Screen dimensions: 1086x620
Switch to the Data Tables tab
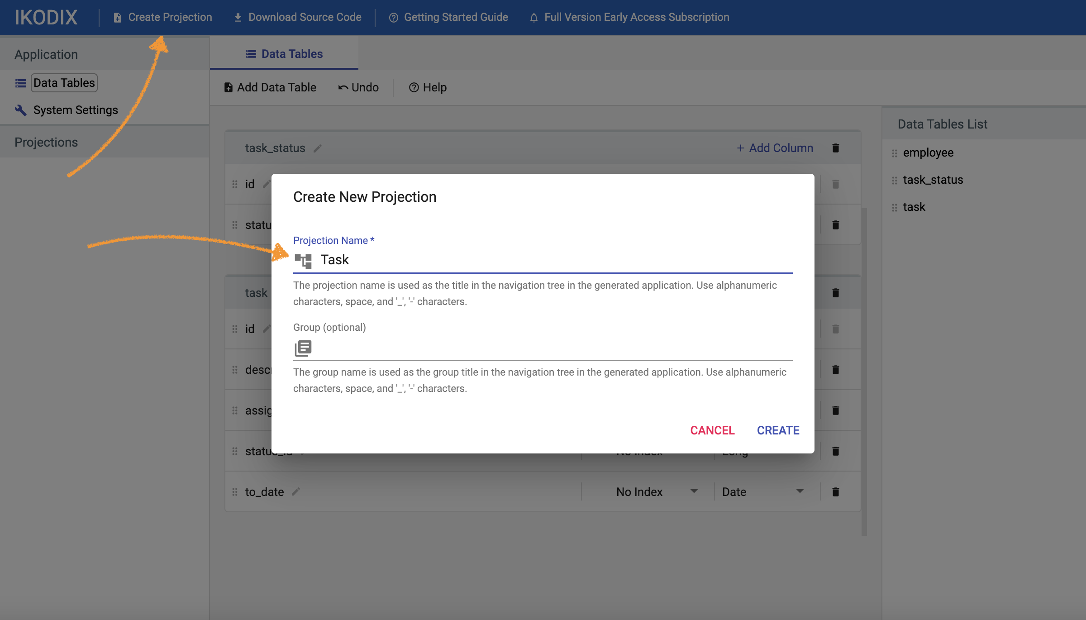click(284, 53)
